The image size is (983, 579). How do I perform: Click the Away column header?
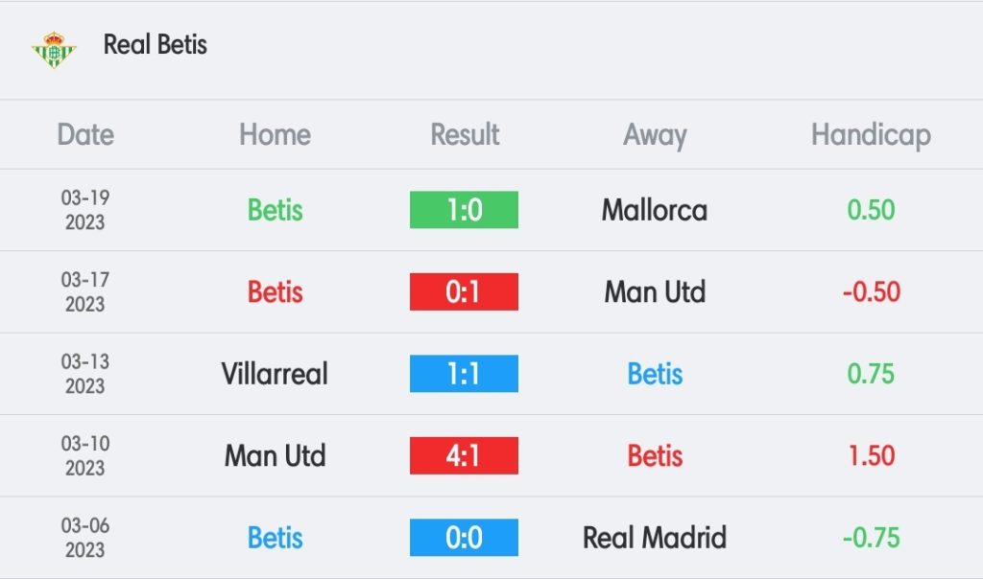point(655,135)
